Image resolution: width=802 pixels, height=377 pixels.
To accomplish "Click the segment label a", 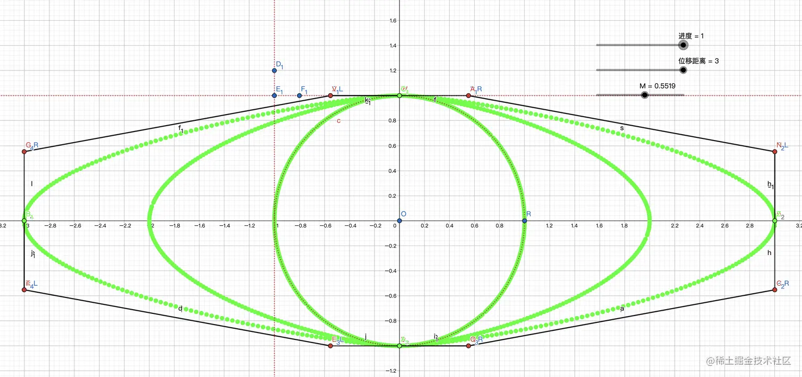I will tap(622, 308).
